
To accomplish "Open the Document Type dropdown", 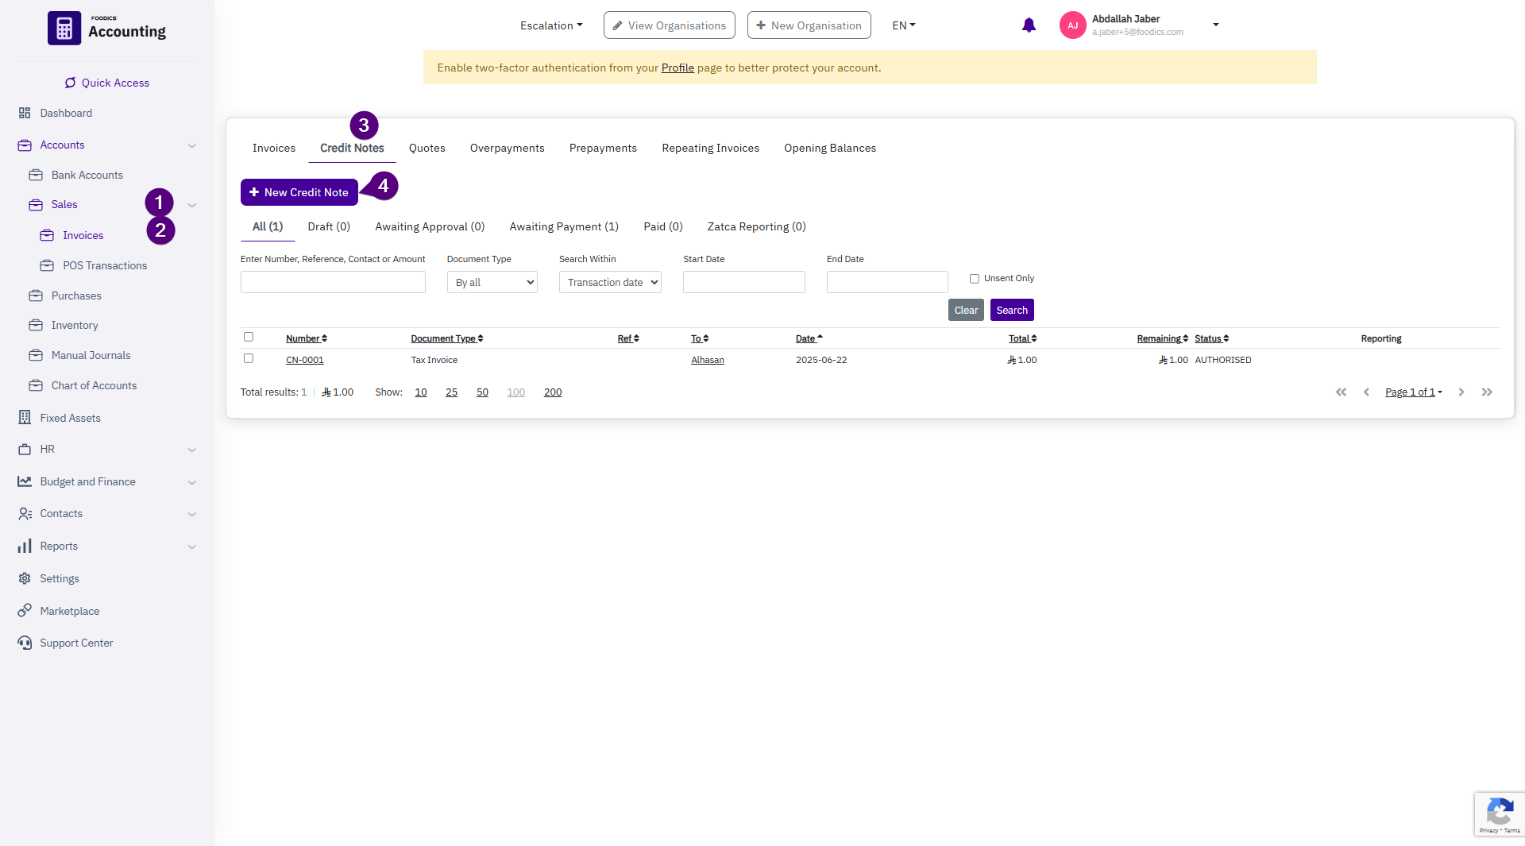I will [x=492, y=282].
